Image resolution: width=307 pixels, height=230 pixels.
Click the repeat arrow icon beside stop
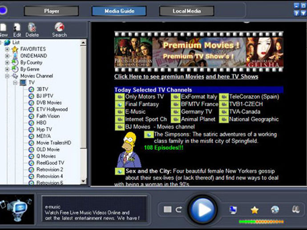click(179, 210)
